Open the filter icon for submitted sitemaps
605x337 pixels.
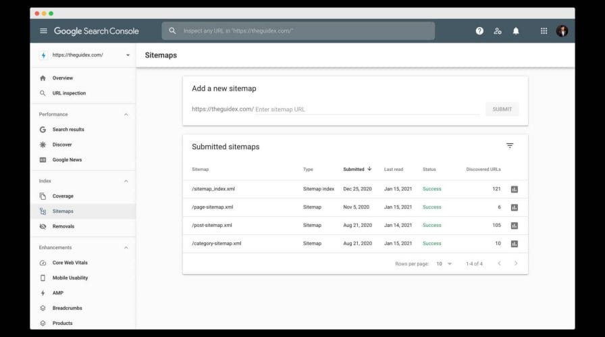click(510, 145)
